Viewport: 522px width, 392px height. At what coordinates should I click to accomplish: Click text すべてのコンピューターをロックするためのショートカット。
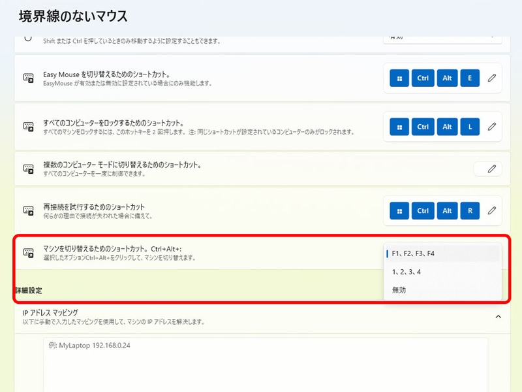coord(114,123)
